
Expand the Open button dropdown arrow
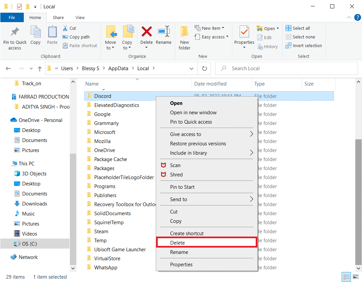(278, 28)
